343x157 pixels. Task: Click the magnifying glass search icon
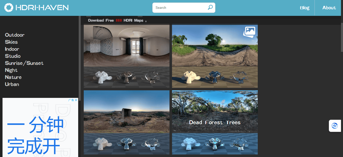click(x=210, y=8)
